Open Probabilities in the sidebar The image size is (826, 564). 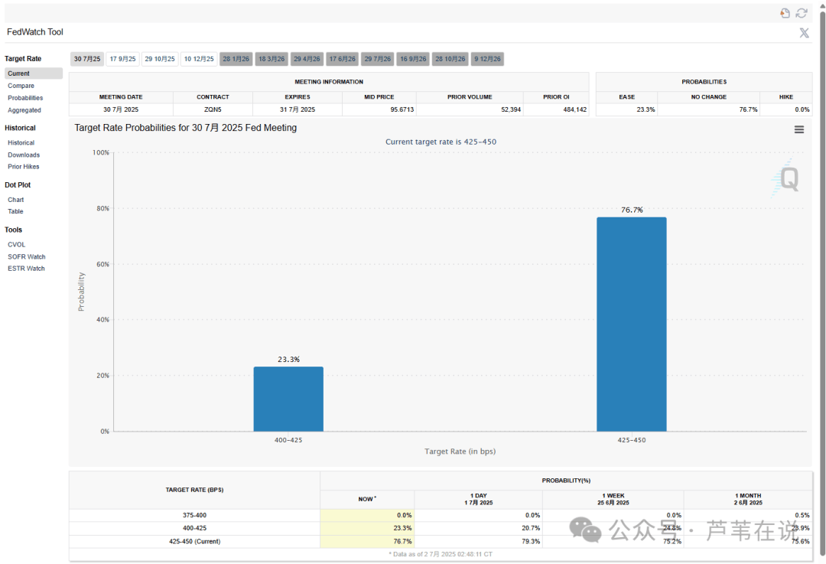pyautogui.click(x=25, y=98)
